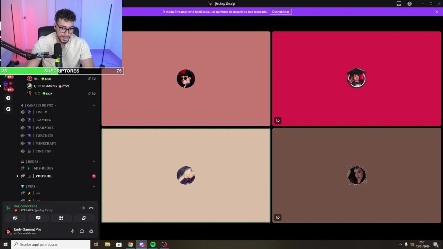Open Windows notification center
Viewport: 443px width, 249px height.
tap(436, 245)
